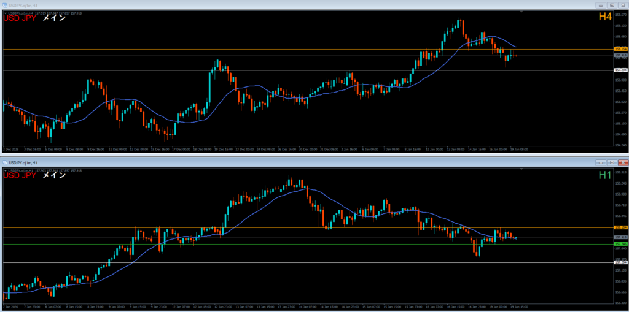Expand the USDJPY H4 symbol info arrow
The image size is (629, 312).
(5, 13)
